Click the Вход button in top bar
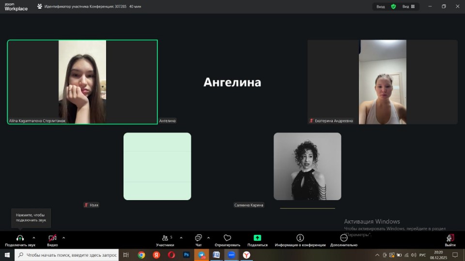Image resolution: width=465 pixels, height=261 pixels. (381, 6)
